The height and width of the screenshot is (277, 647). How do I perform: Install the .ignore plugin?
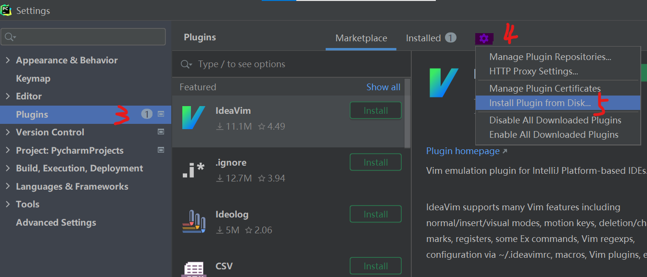(x=376, y=162)
